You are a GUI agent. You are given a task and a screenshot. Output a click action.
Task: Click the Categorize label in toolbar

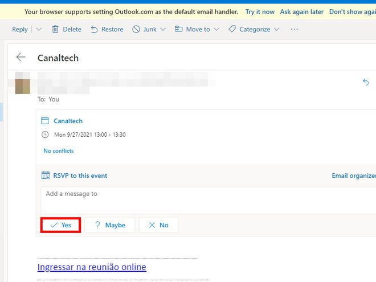[x=255, y=29]
